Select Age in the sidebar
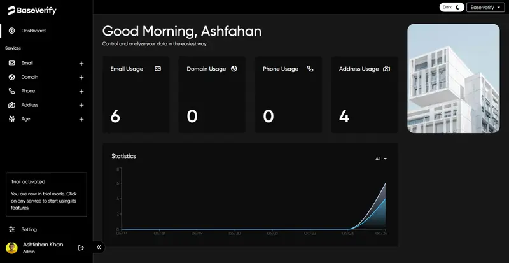This screenshot has width=509, height=263. click(25, 119)
